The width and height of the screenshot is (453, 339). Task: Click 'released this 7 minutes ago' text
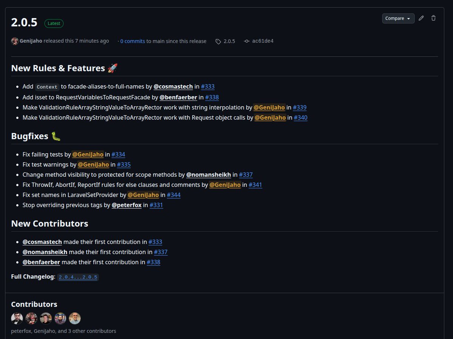point(76,41)
